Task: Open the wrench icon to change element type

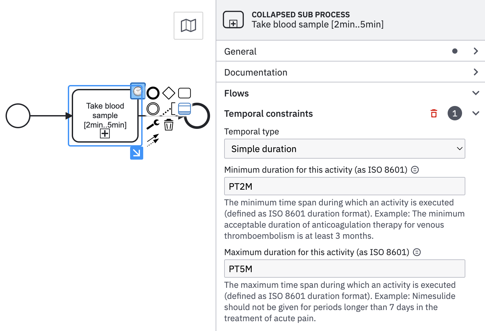Action: (x=152, y=124)
